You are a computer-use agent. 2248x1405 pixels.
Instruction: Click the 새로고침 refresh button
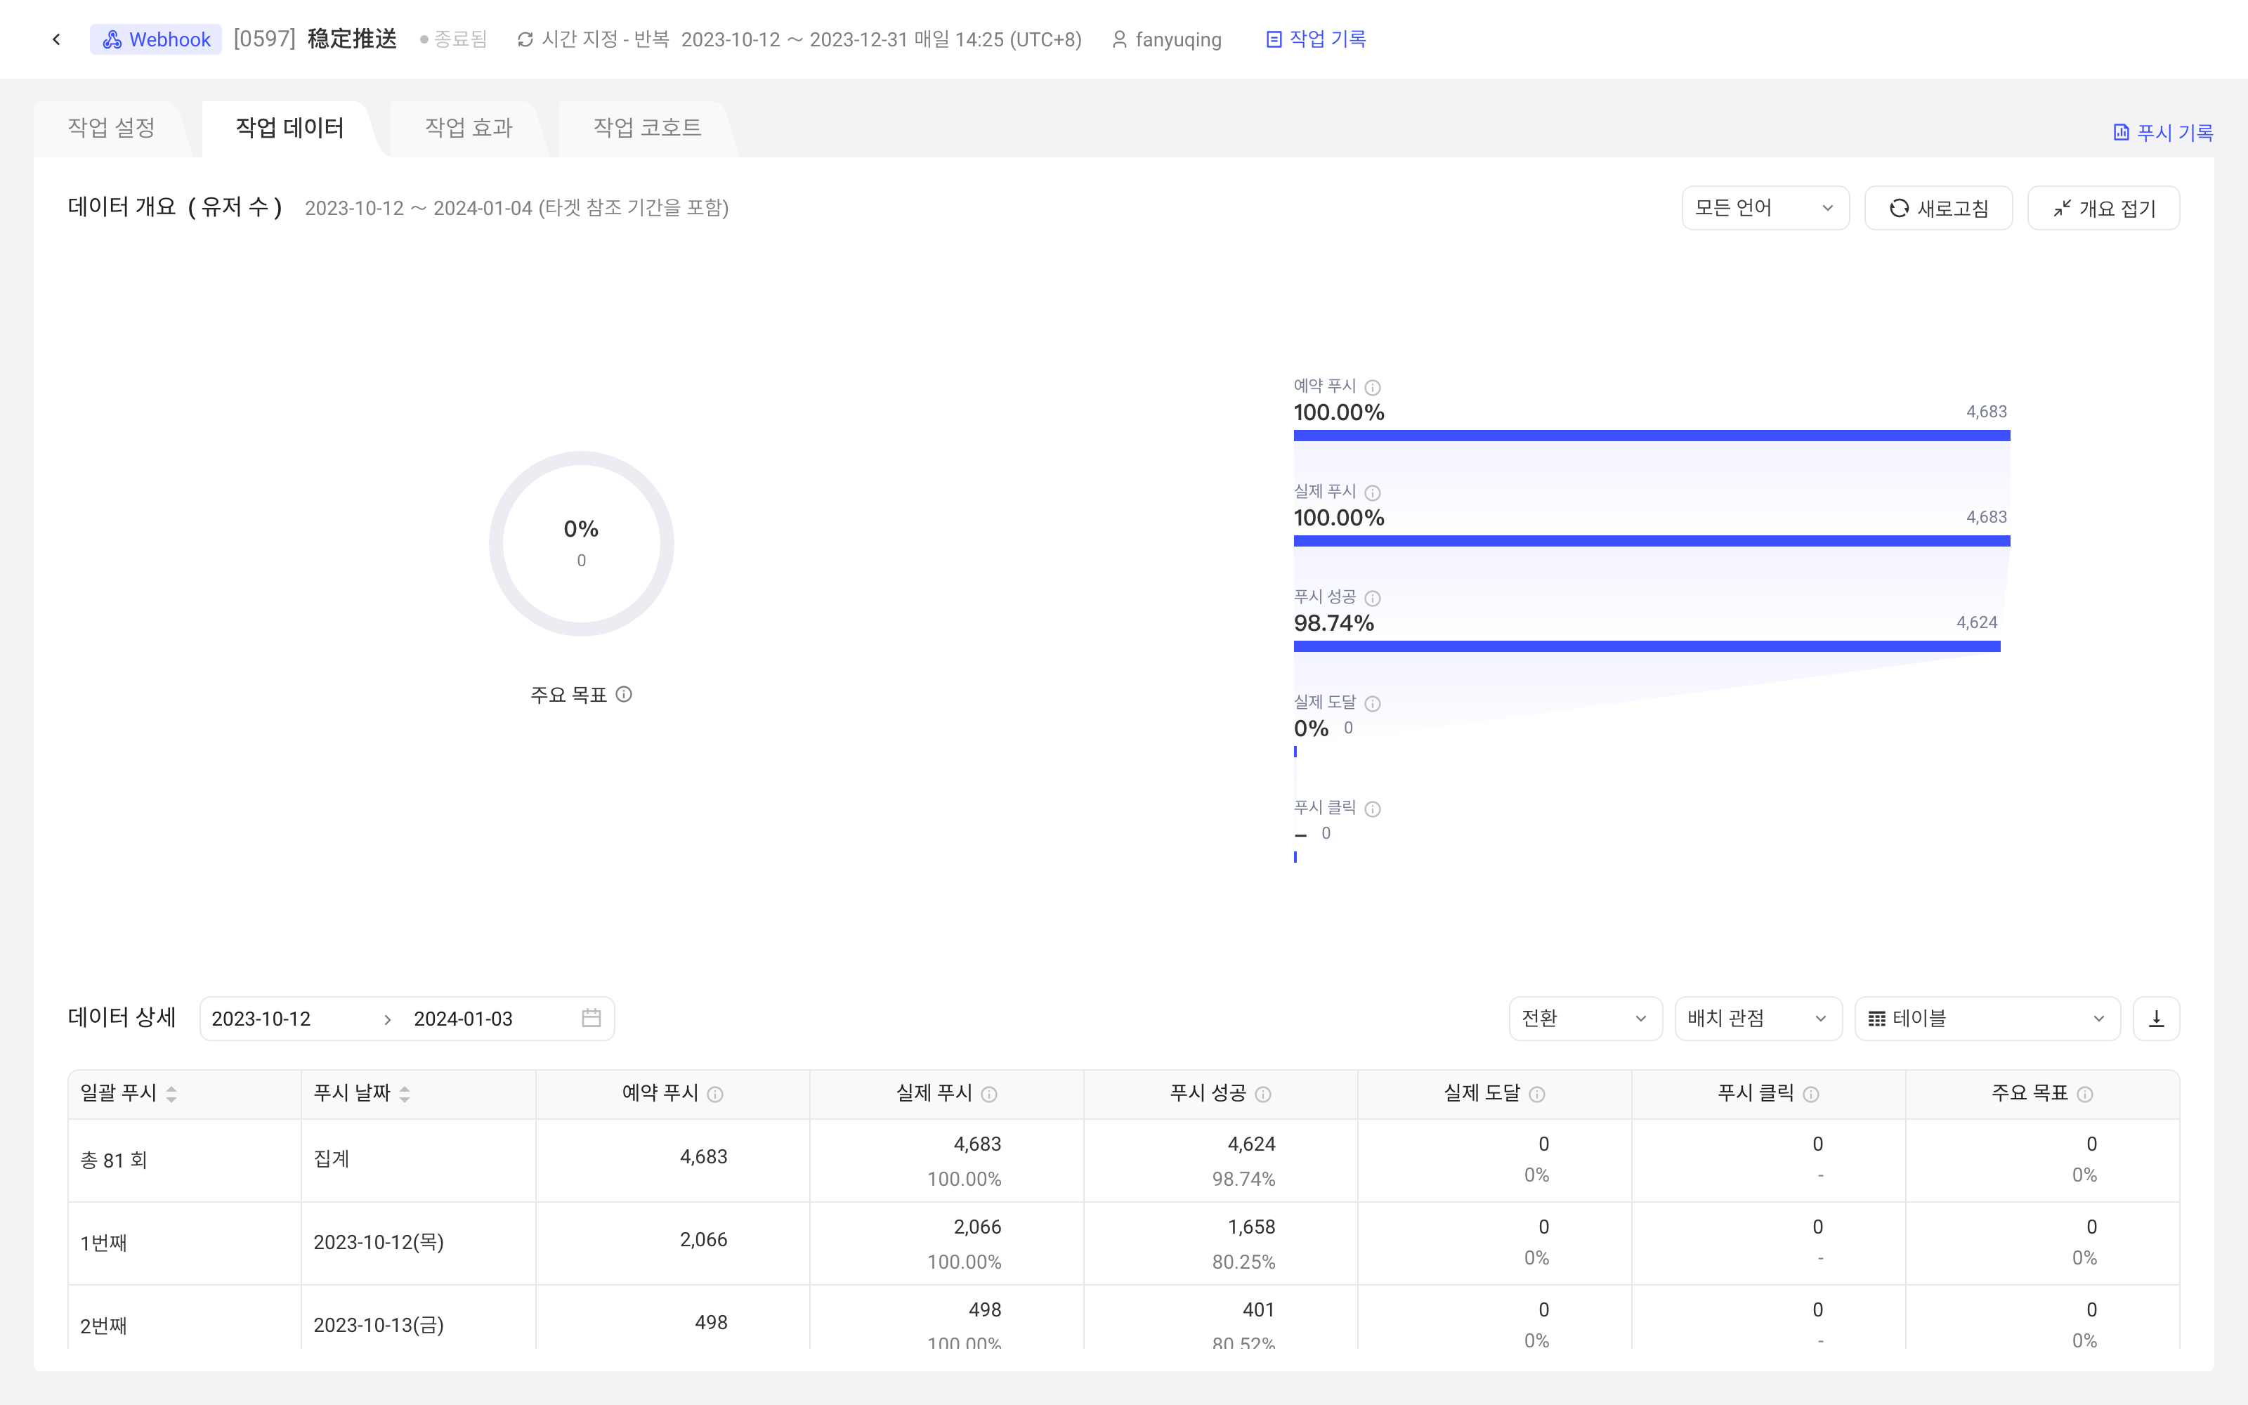pyautogui.click(x=1939, y=208)
